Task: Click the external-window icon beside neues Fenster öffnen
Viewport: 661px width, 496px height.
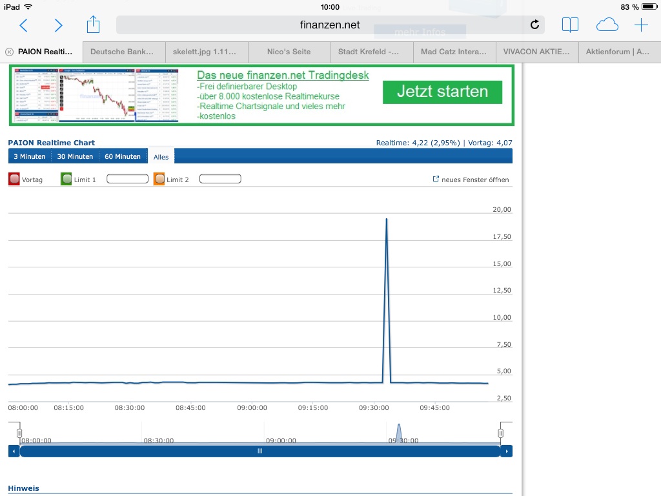Action: point(436,179)
